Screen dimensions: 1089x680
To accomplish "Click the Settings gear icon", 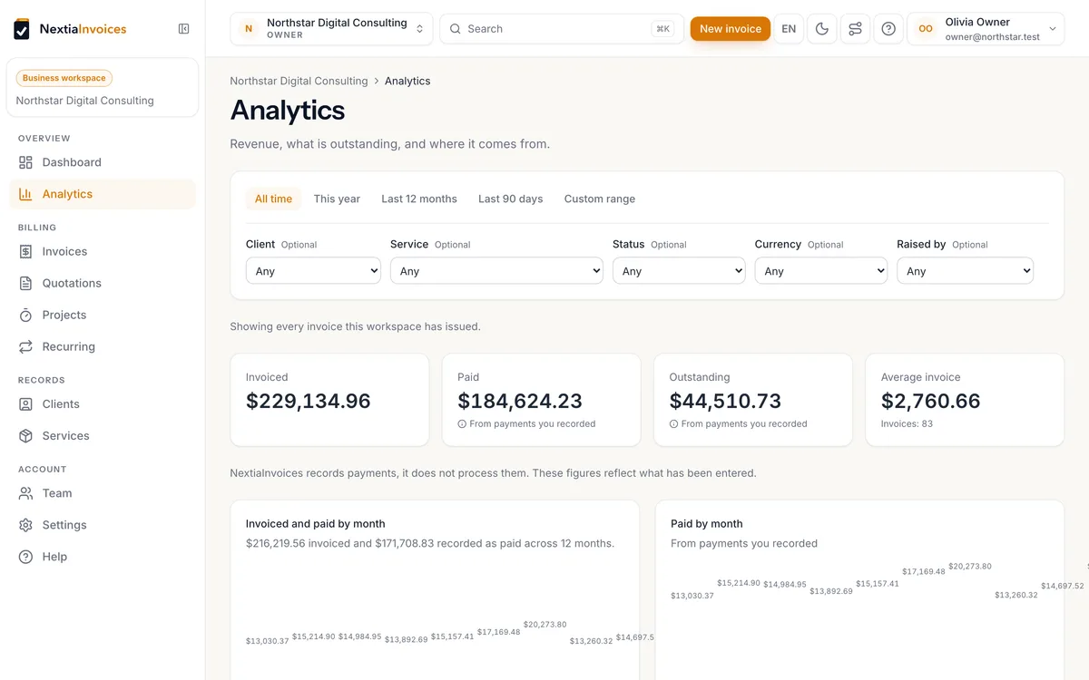I will [25, 525].
